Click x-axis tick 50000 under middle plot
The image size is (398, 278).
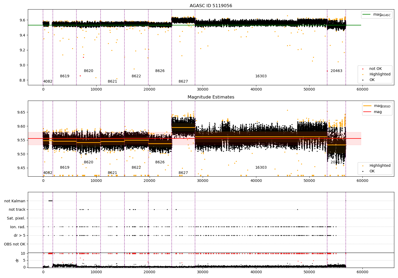309,181
